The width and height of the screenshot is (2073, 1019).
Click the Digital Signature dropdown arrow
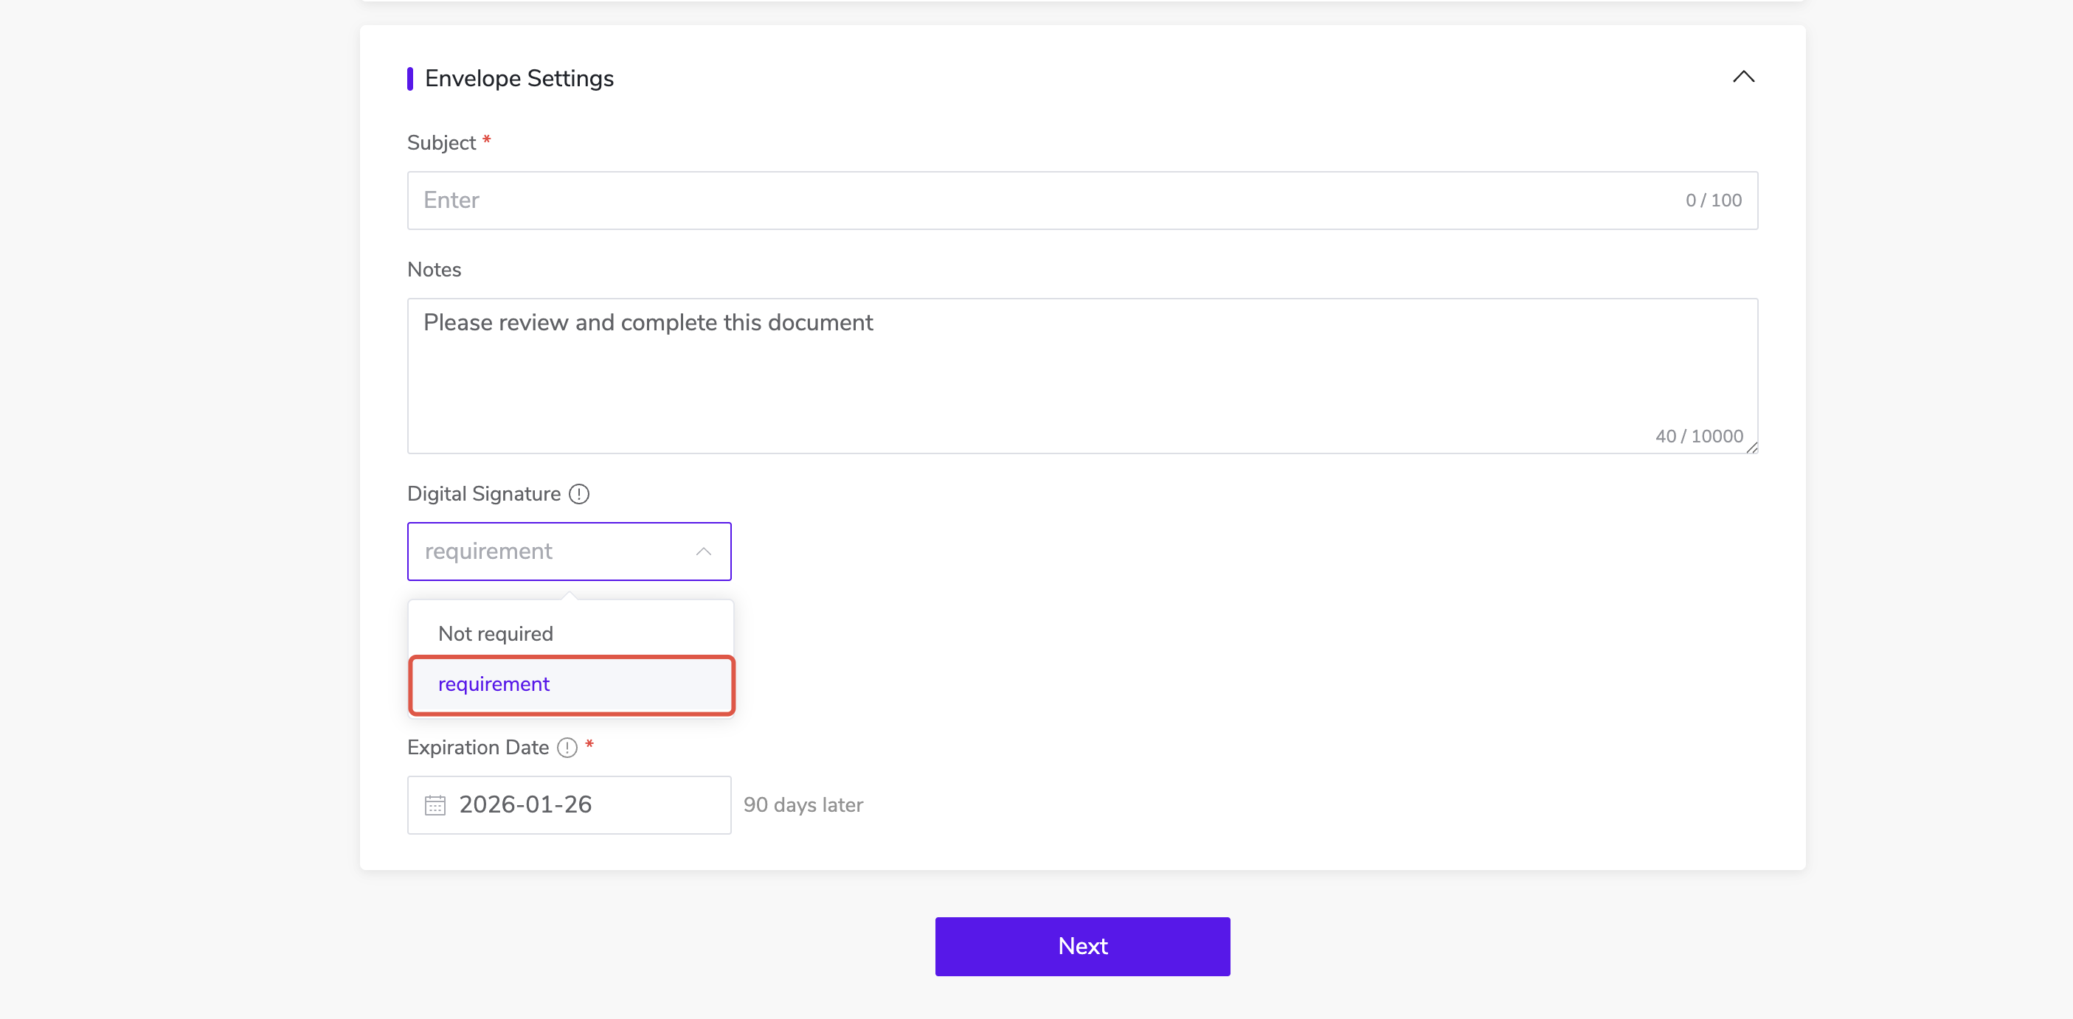point(703,551)
